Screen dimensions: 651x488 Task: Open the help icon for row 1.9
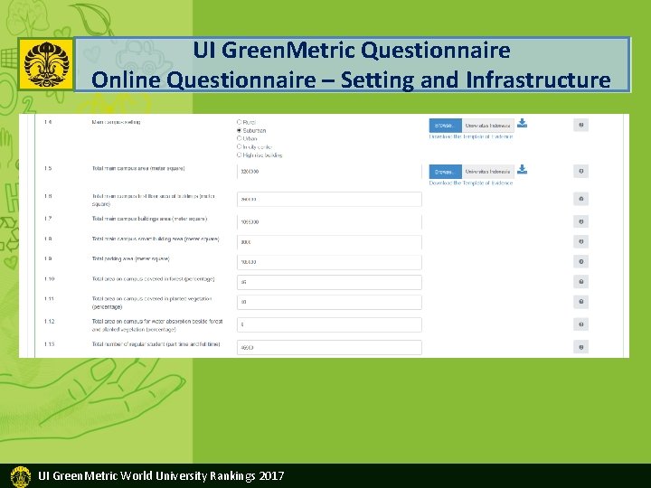pos(580,261)
